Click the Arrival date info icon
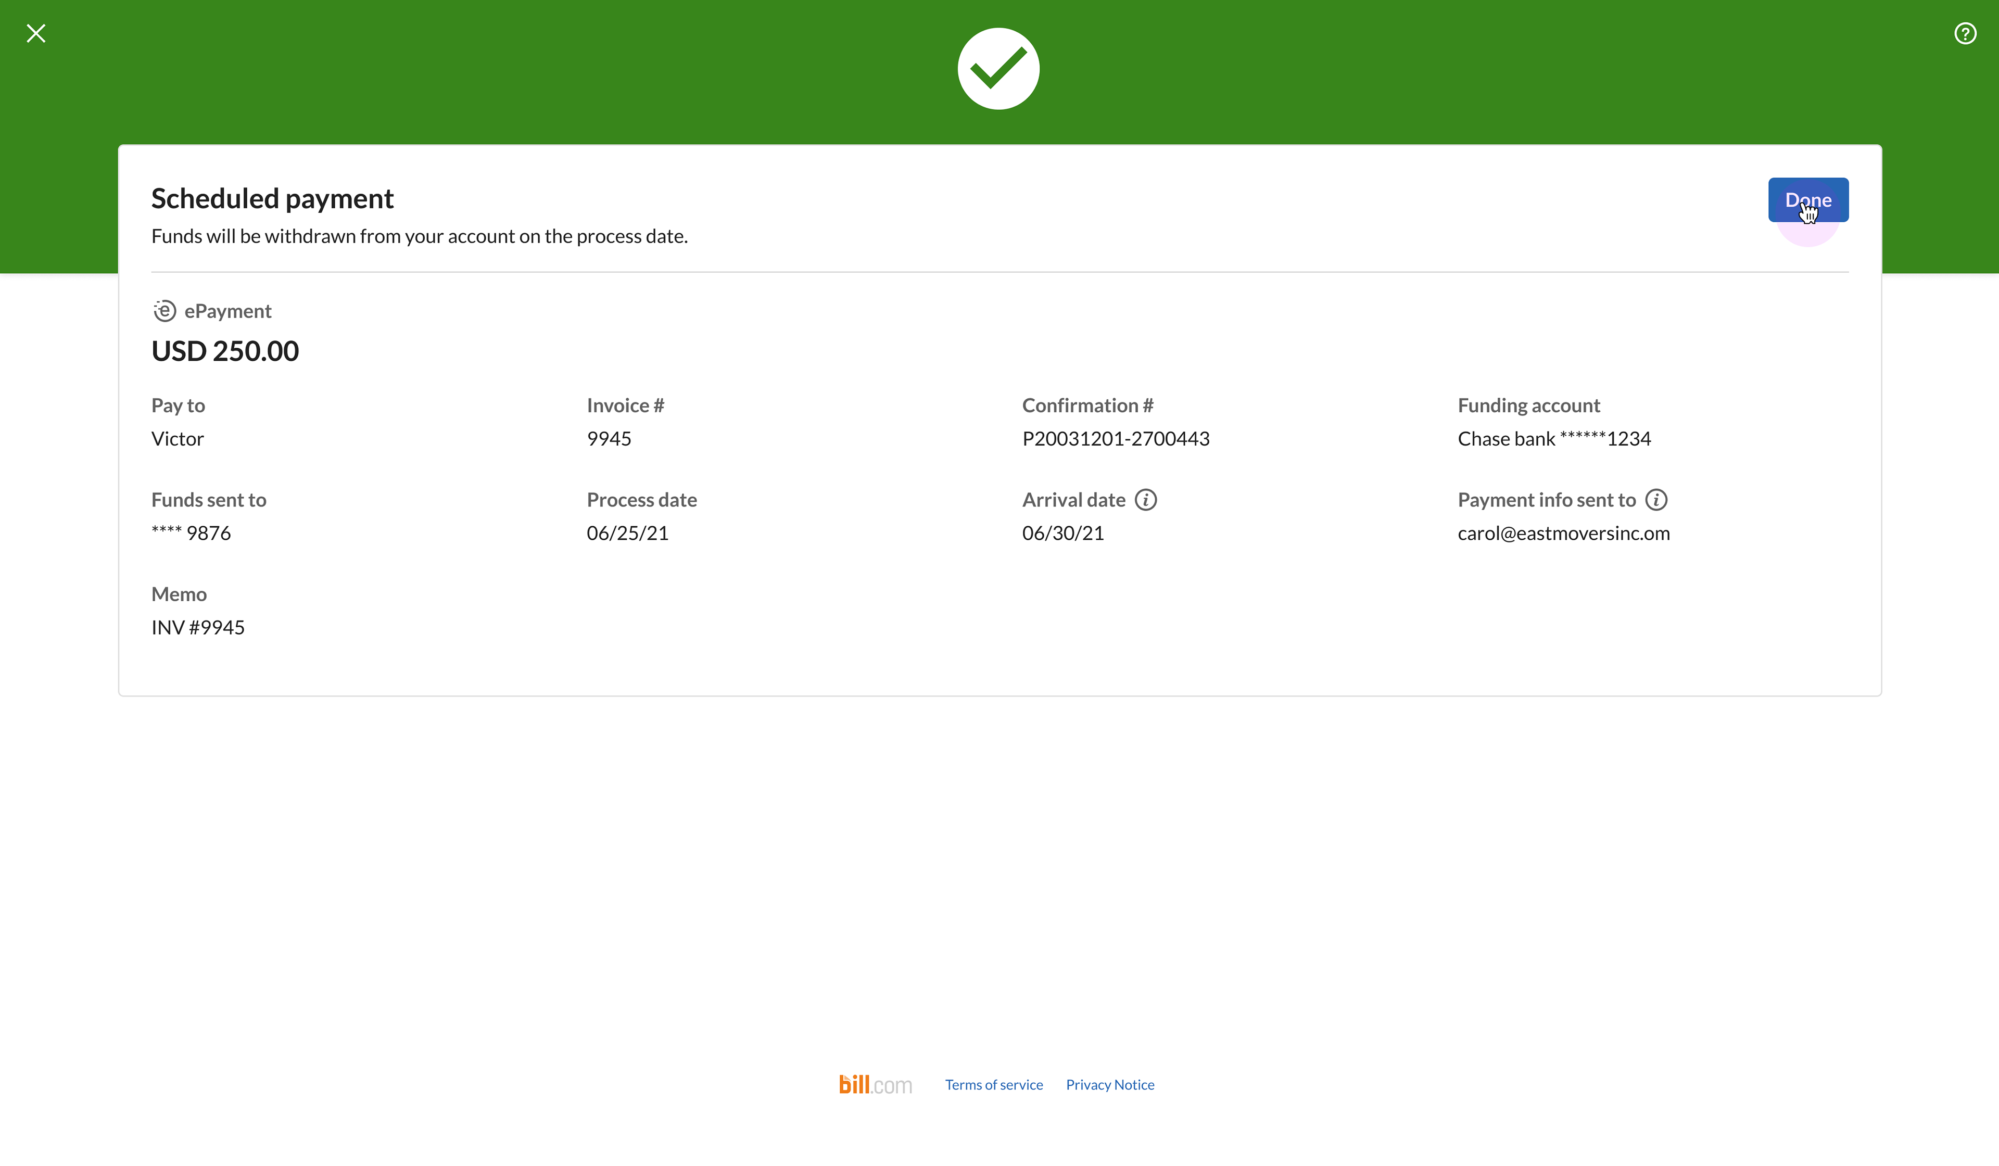1999x1166 pixels. point(1145,500)
